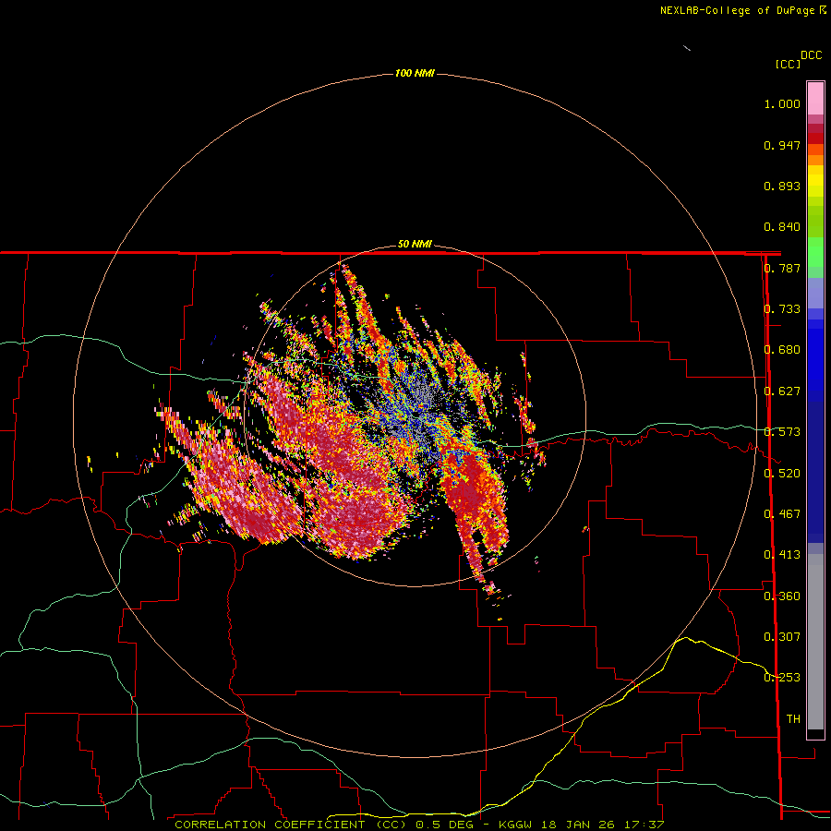This screenshot has height=831, width=831.
Task: Click the 0.360 scale value
Action: (x=782, y=596)
